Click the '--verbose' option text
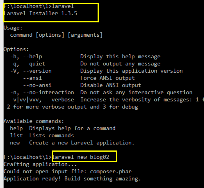The width and height of the screenshot is (204, 188). [60, 100]
